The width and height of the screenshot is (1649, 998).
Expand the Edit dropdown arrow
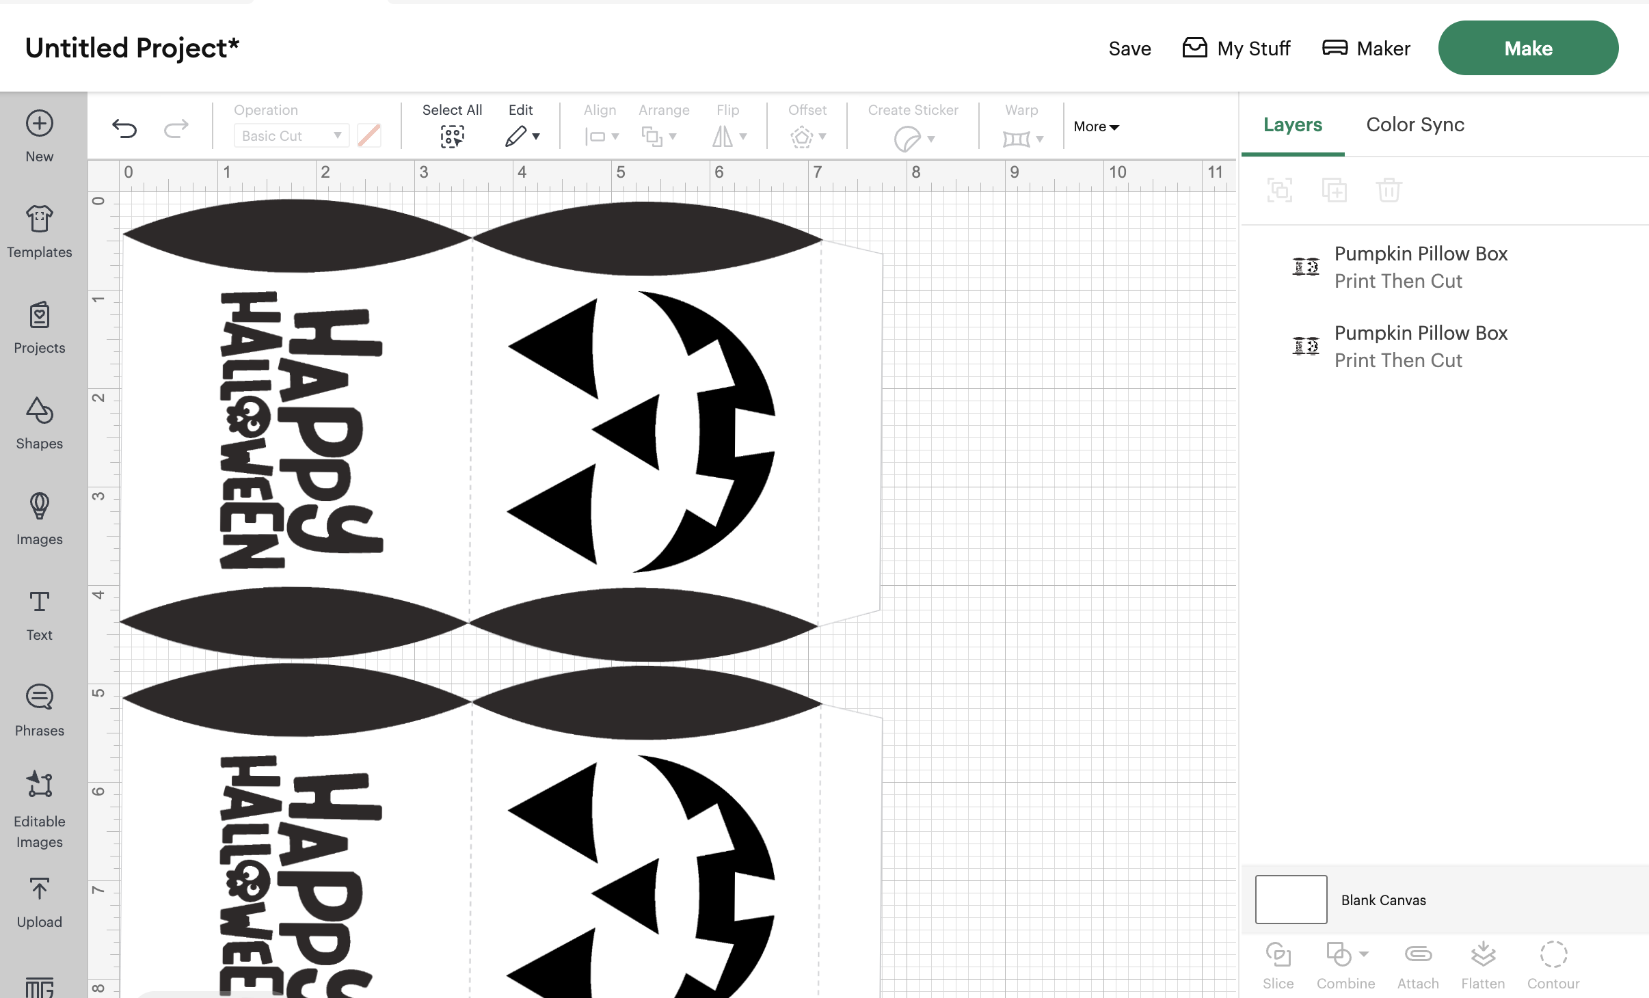pos(536,137)
